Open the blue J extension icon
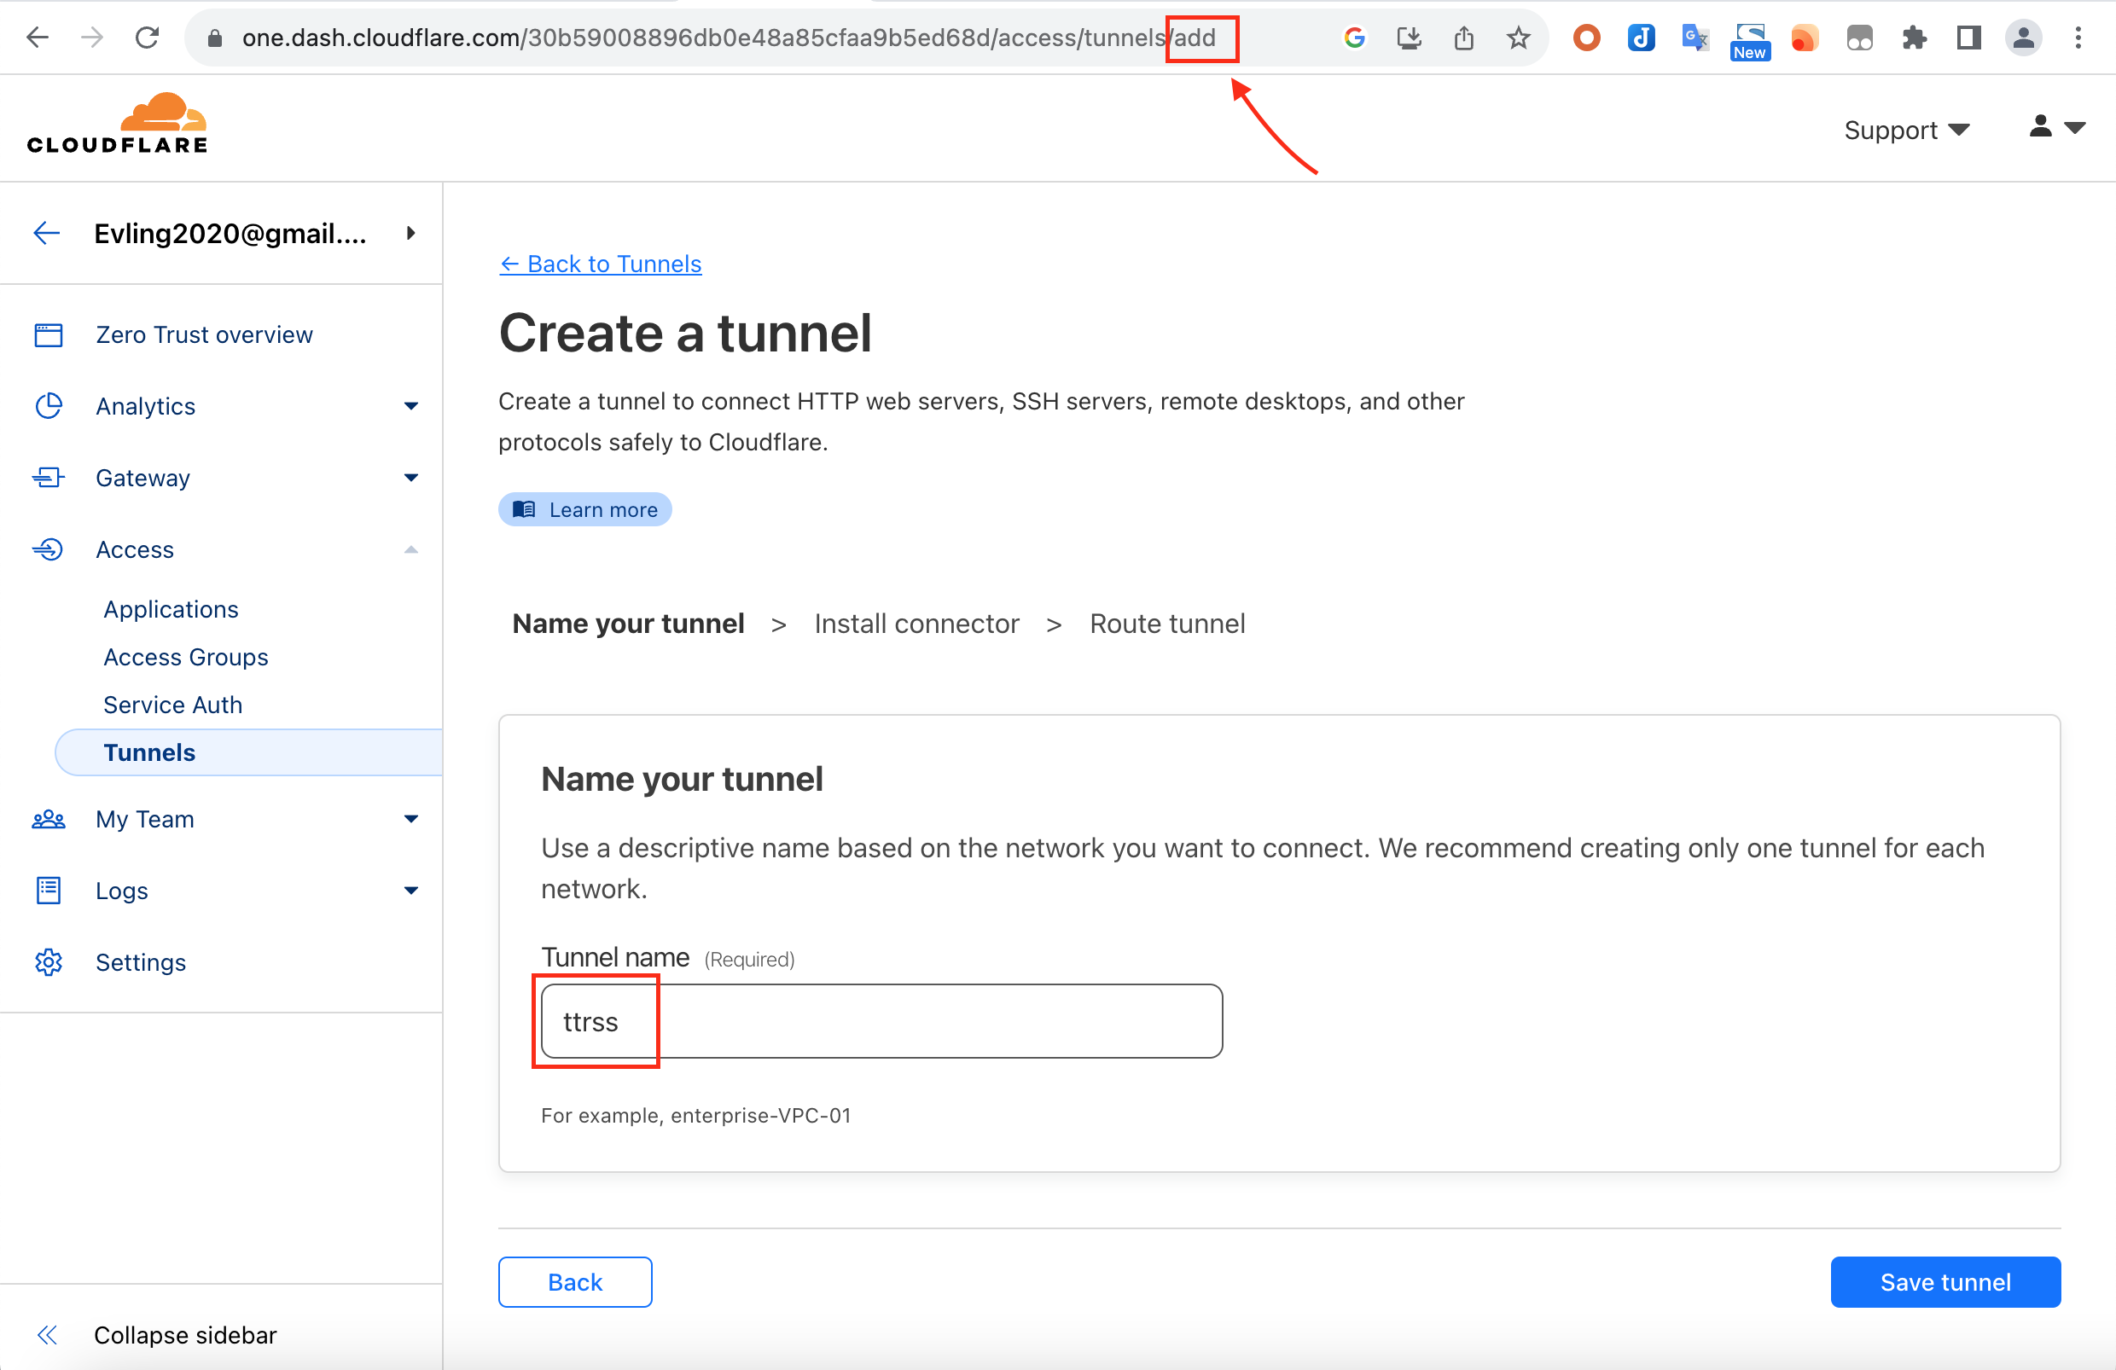This screenshot has height=1370, width=2116. pos(1642,38)
